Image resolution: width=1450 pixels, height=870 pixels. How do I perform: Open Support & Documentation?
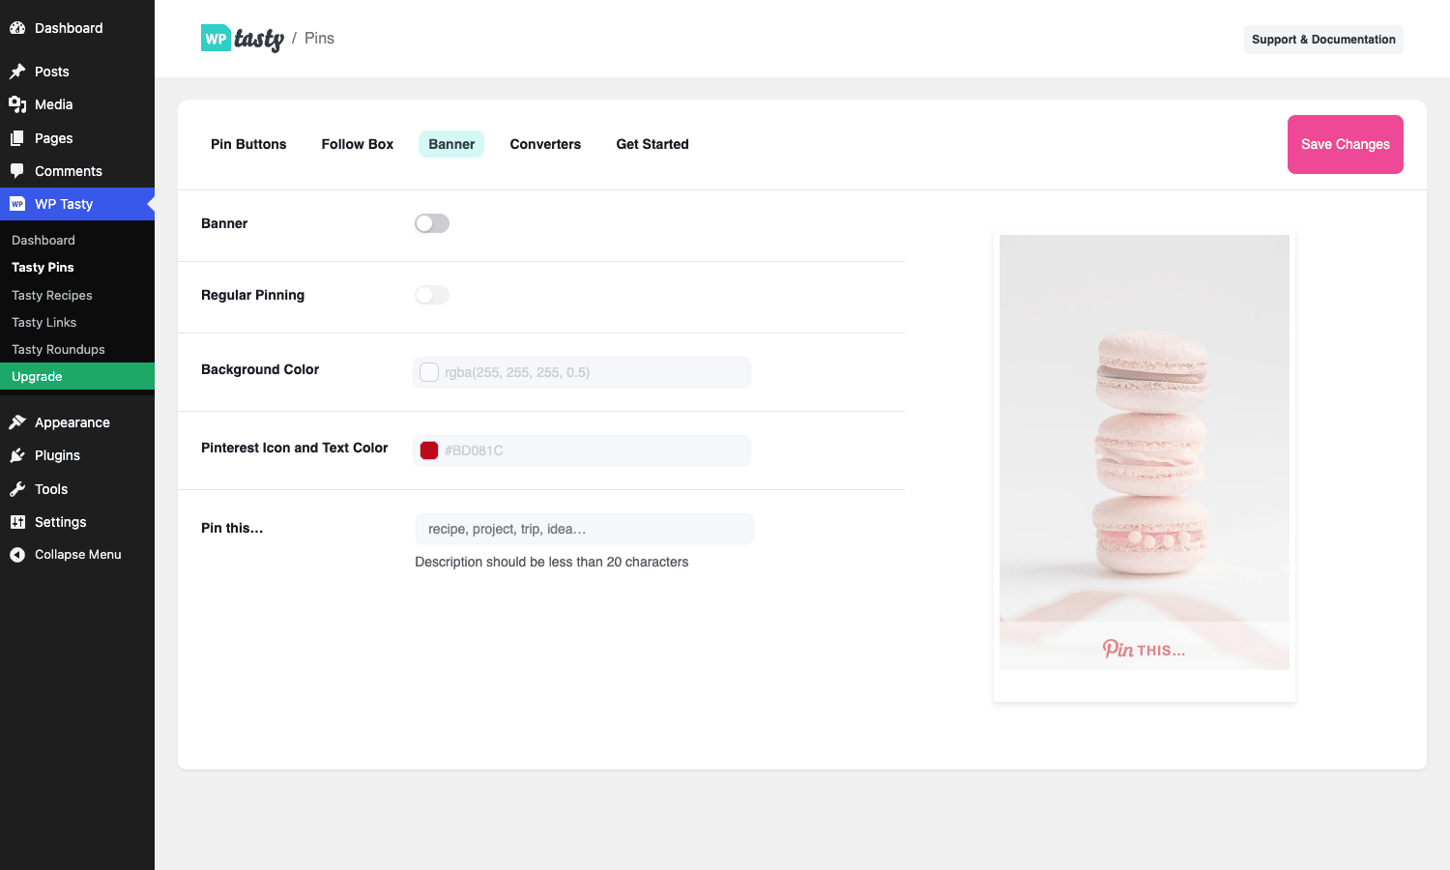coord(1323,40)
